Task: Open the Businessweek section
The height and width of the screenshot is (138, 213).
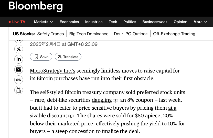Action: coord(155,22)
